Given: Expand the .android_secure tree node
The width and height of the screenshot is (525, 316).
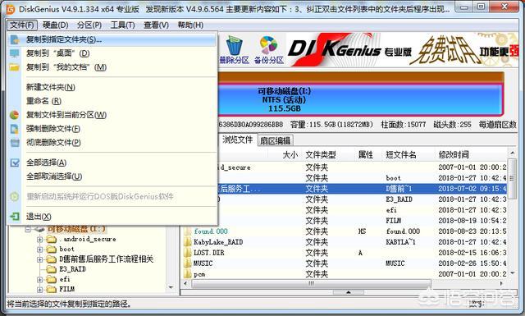Looking at the screenshot, I should pyautogui.click(x=39, y=240).
